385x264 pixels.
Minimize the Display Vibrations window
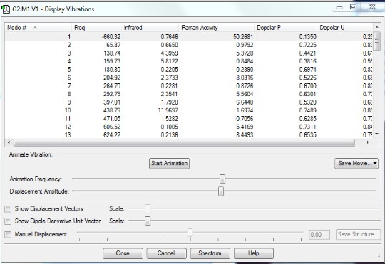pos(339,7)
